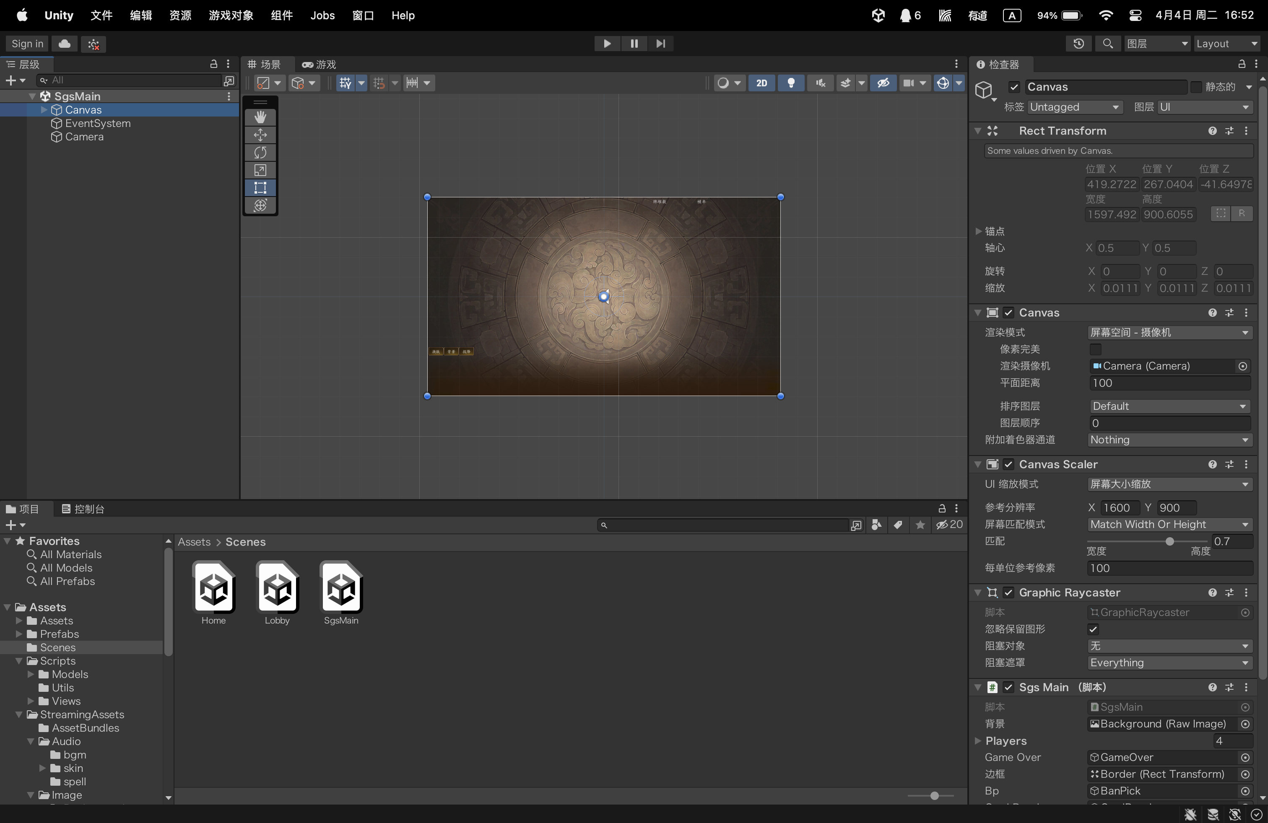Image resolution: width=1268 pixels, height=823 pixels.
Task: Uncheck the 忽略保留图形 checkbox
Action: pos(1093,629)
